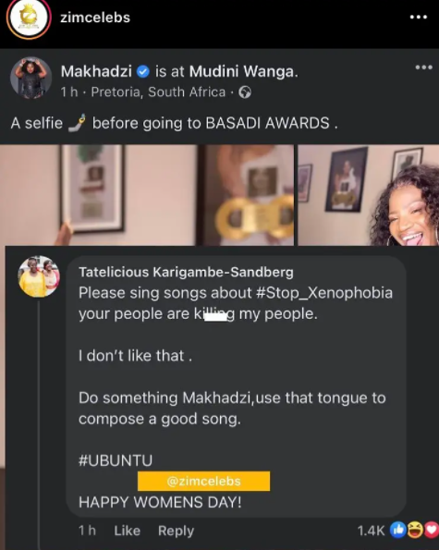439x550 pixels.
Task: Open the Mudini Wanga location link
Action: pyautogui.click(x=243, y=71)
